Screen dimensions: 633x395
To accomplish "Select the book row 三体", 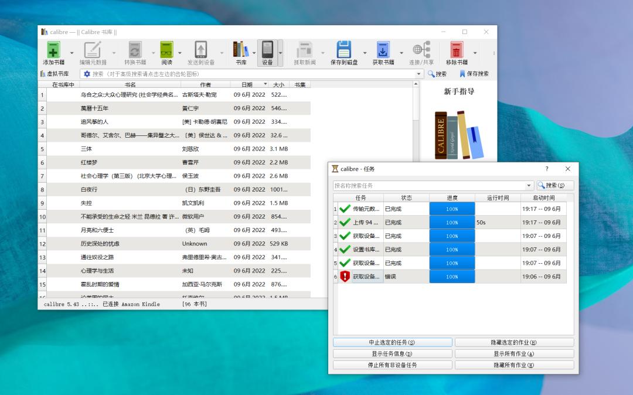I will [86, 149].
